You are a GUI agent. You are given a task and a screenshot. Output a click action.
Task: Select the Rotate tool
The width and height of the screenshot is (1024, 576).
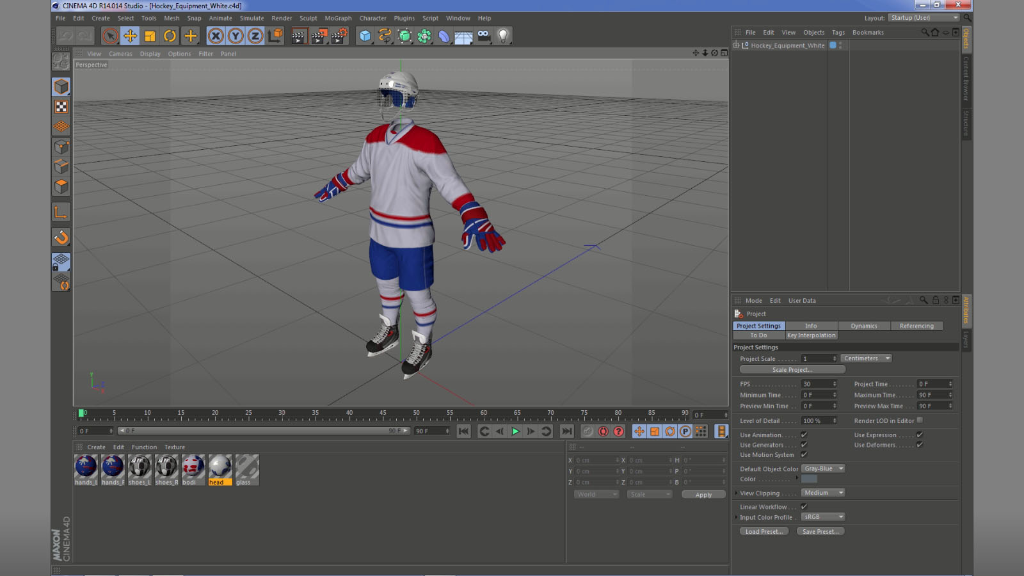point(170,36)
